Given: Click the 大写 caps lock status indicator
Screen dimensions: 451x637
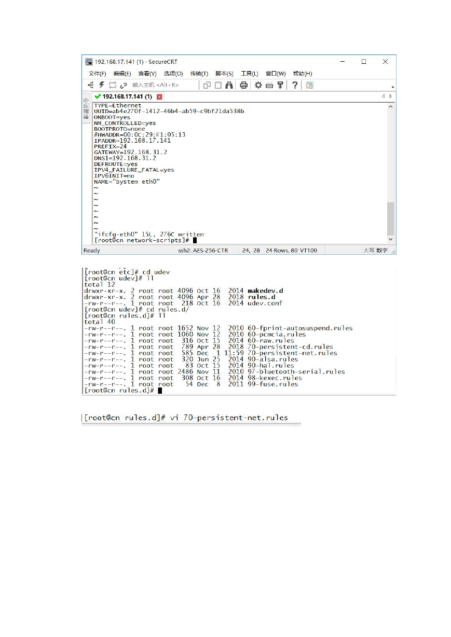Looking at the screenshot, I should click(x=368, y=251).
